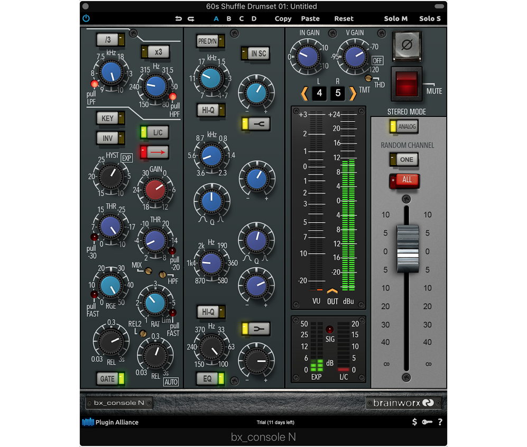Toggle the low shelf bell-shape button
The width and height of the screenshot is (527, 447).
tap(256, 329)
